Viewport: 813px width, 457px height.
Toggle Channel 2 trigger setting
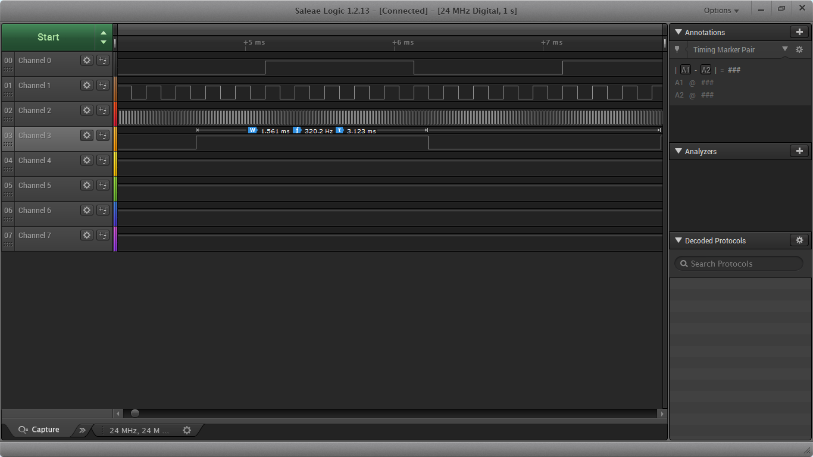tap(103, 110)
